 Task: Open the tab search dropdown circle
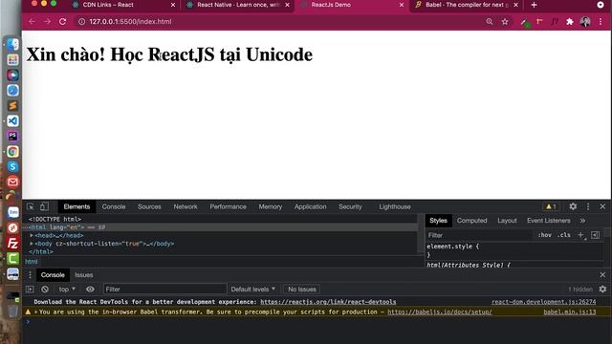601,5
